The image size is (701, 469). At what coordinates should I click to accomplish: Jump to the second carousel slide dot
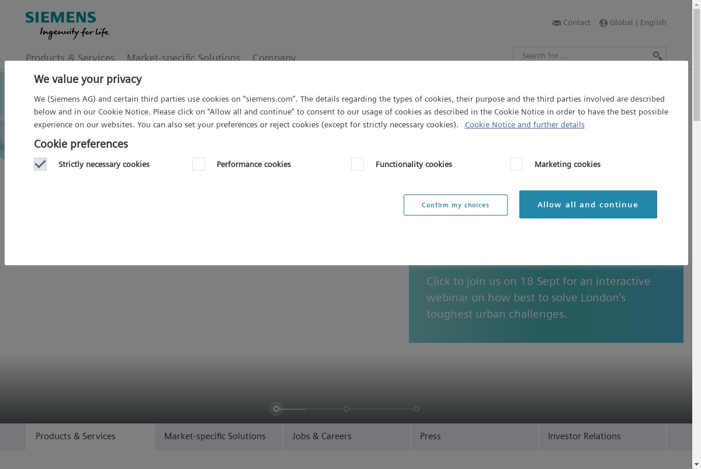[x=346, y=409]
